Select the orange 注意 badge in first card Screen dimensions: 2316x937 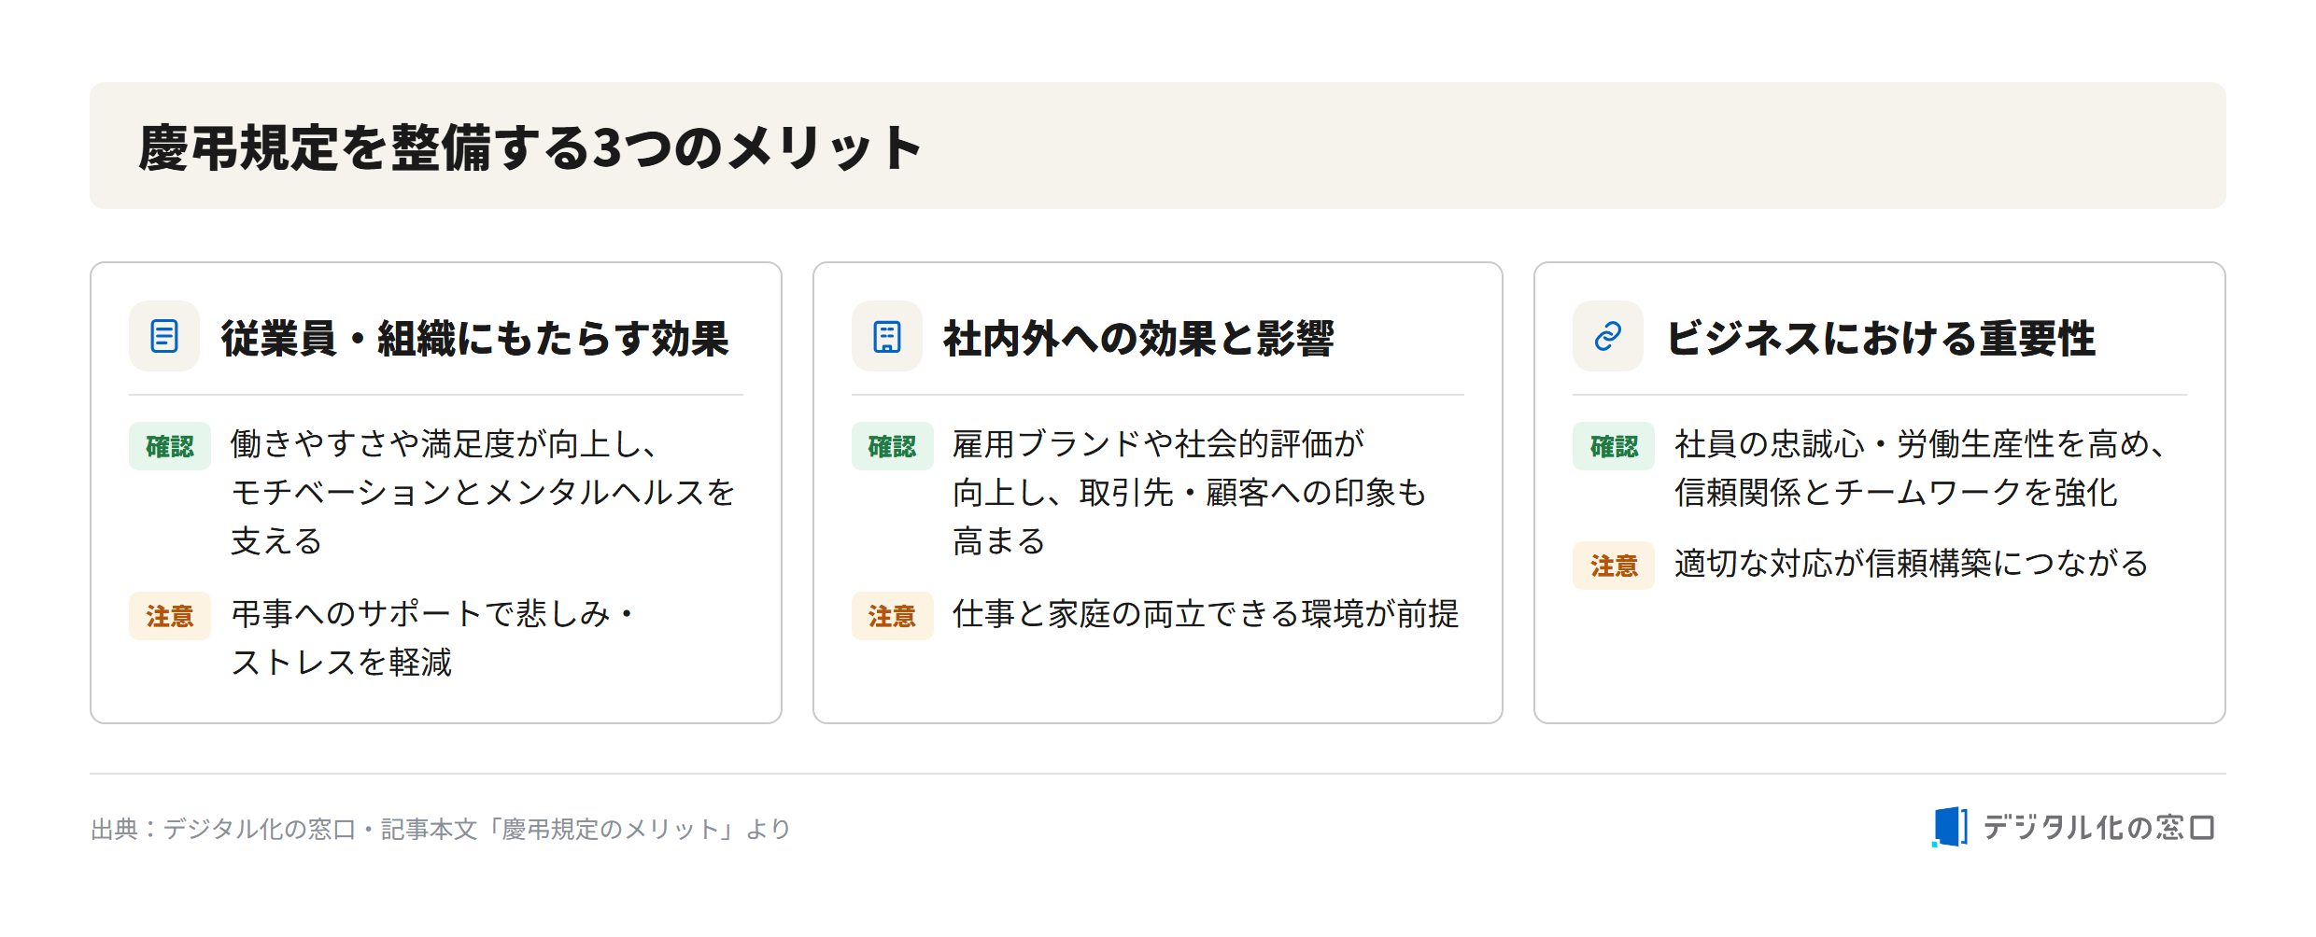pyautogui.click(x=170, y=616)
